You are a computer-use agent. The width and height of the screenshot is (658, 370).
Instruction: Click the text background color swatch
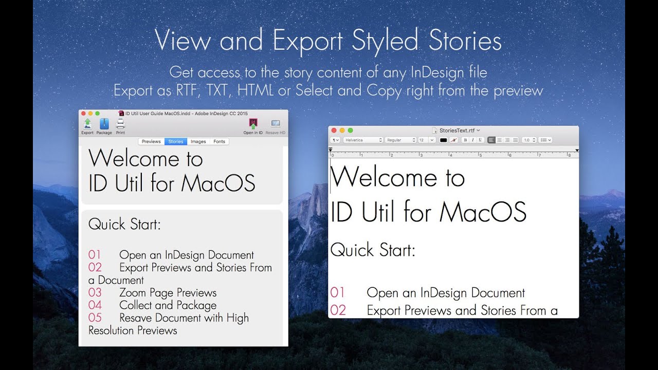click(453, 140)
